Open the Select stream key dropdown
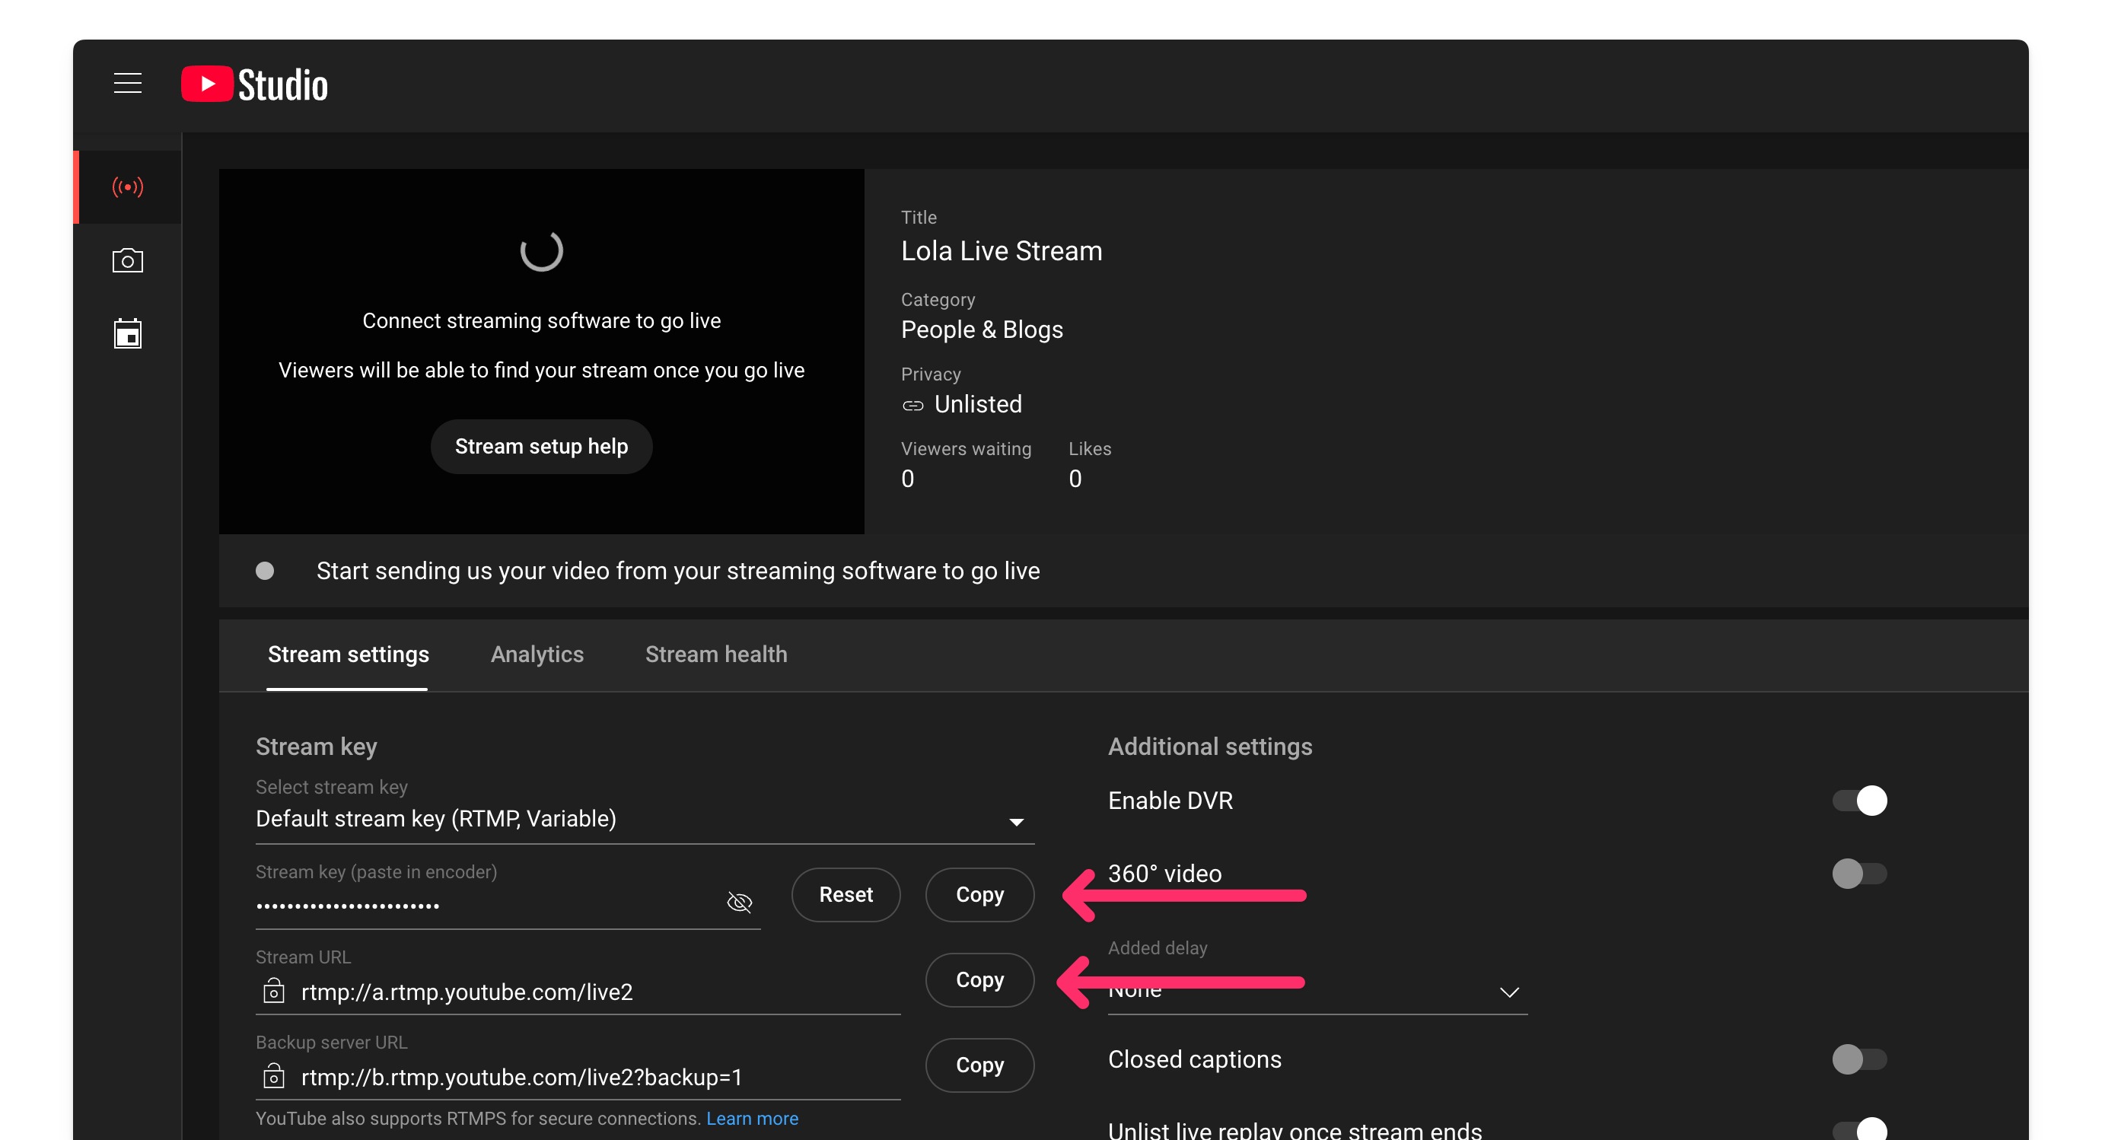The width and height of the screenshot is (2102, 1140). tap(1016, 822)
